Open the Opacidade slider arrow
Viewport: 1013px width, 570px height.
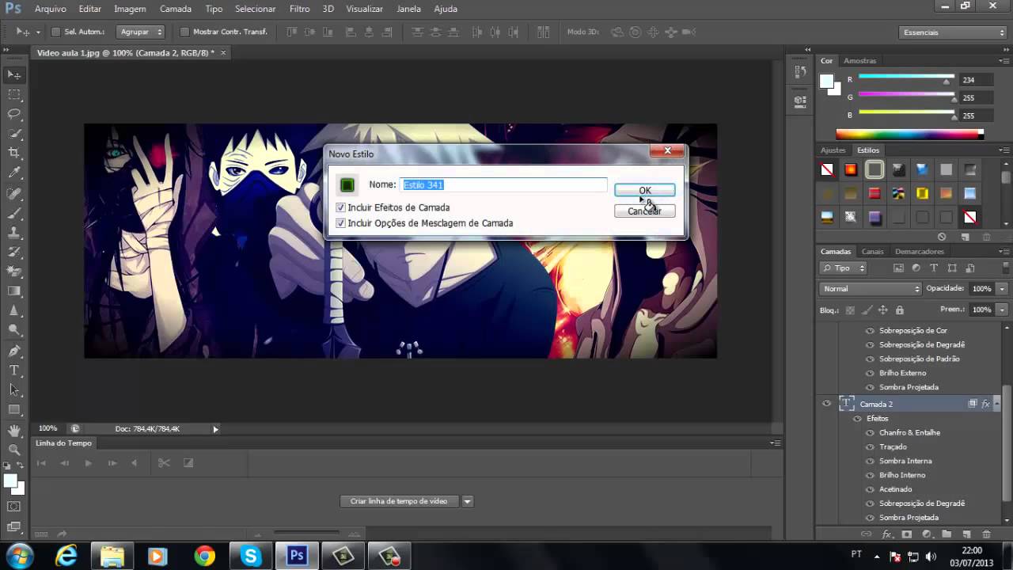point(1002,289)
